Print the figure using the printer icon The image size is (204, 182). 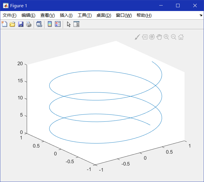coord(29,24)
